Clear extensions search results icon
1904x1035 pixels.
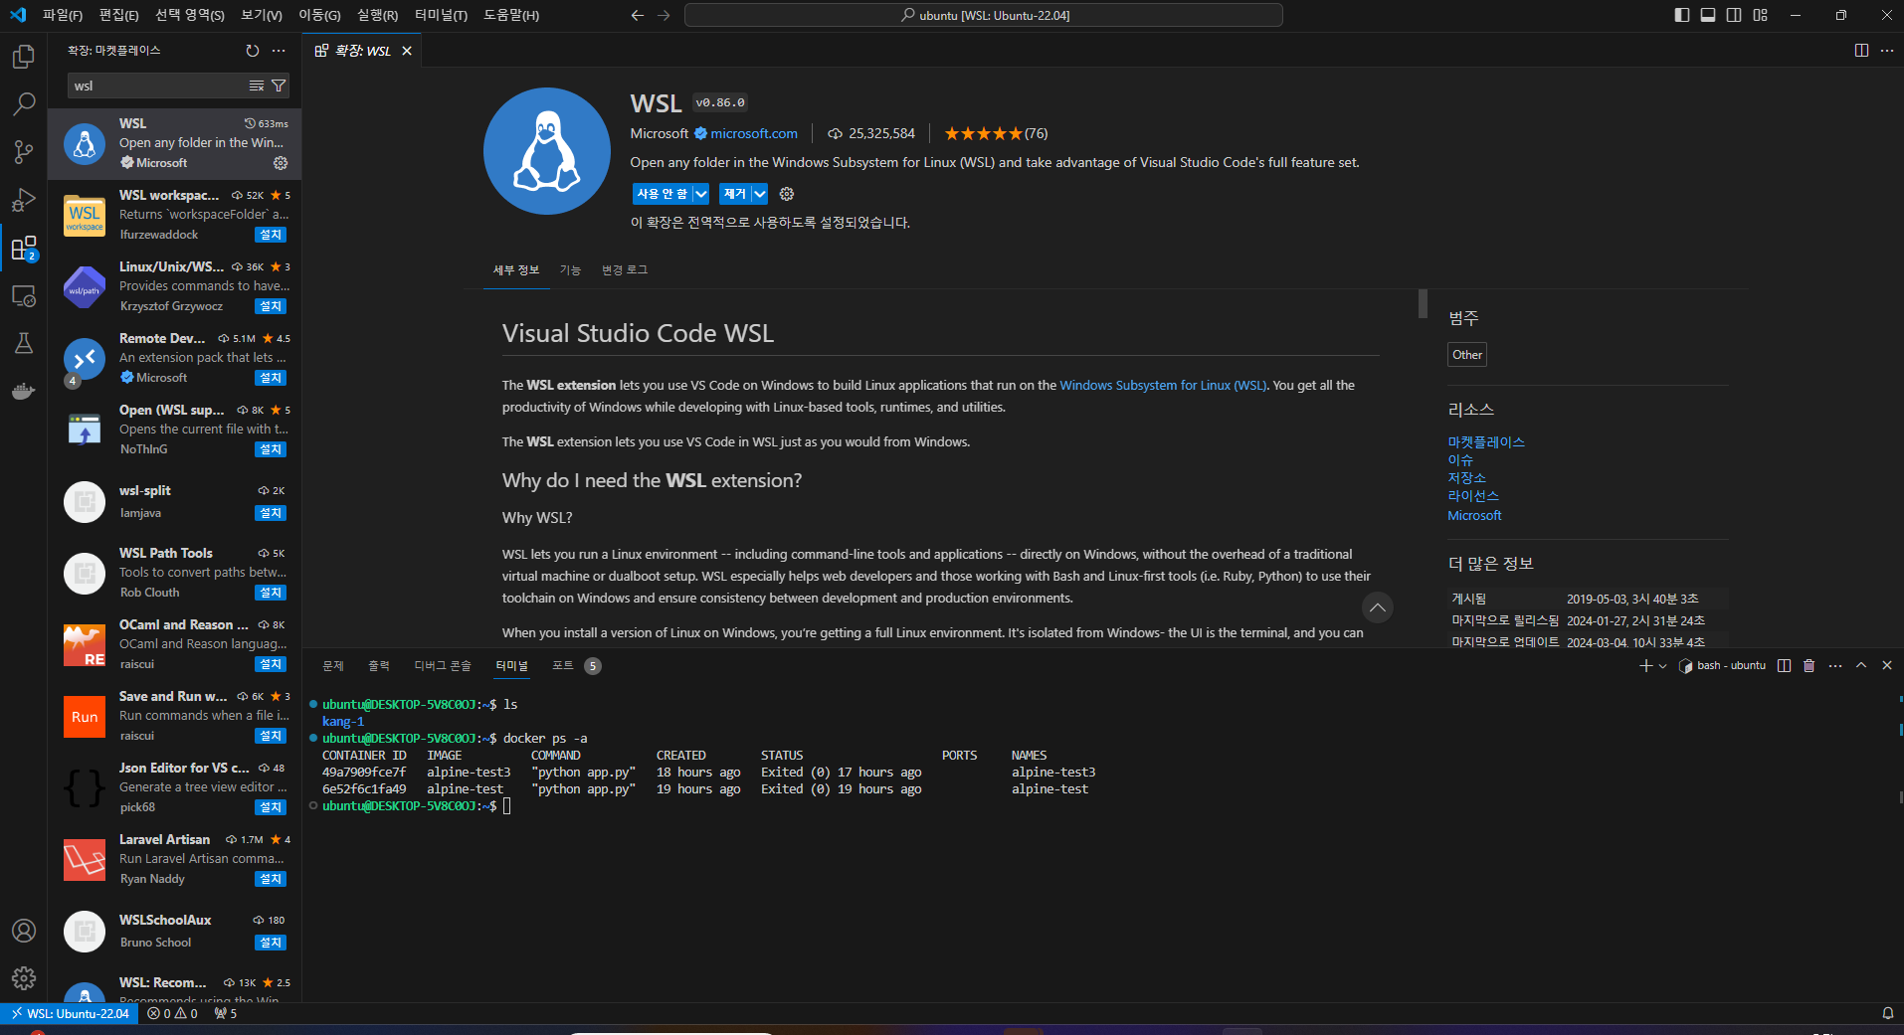coord(257,86)
